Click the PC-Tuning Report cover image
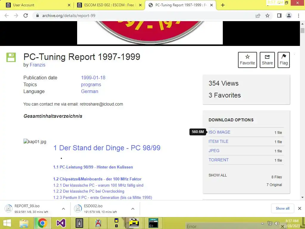This screenshot has width=305, height=229. pyautogui.click(x=150, y=33)
